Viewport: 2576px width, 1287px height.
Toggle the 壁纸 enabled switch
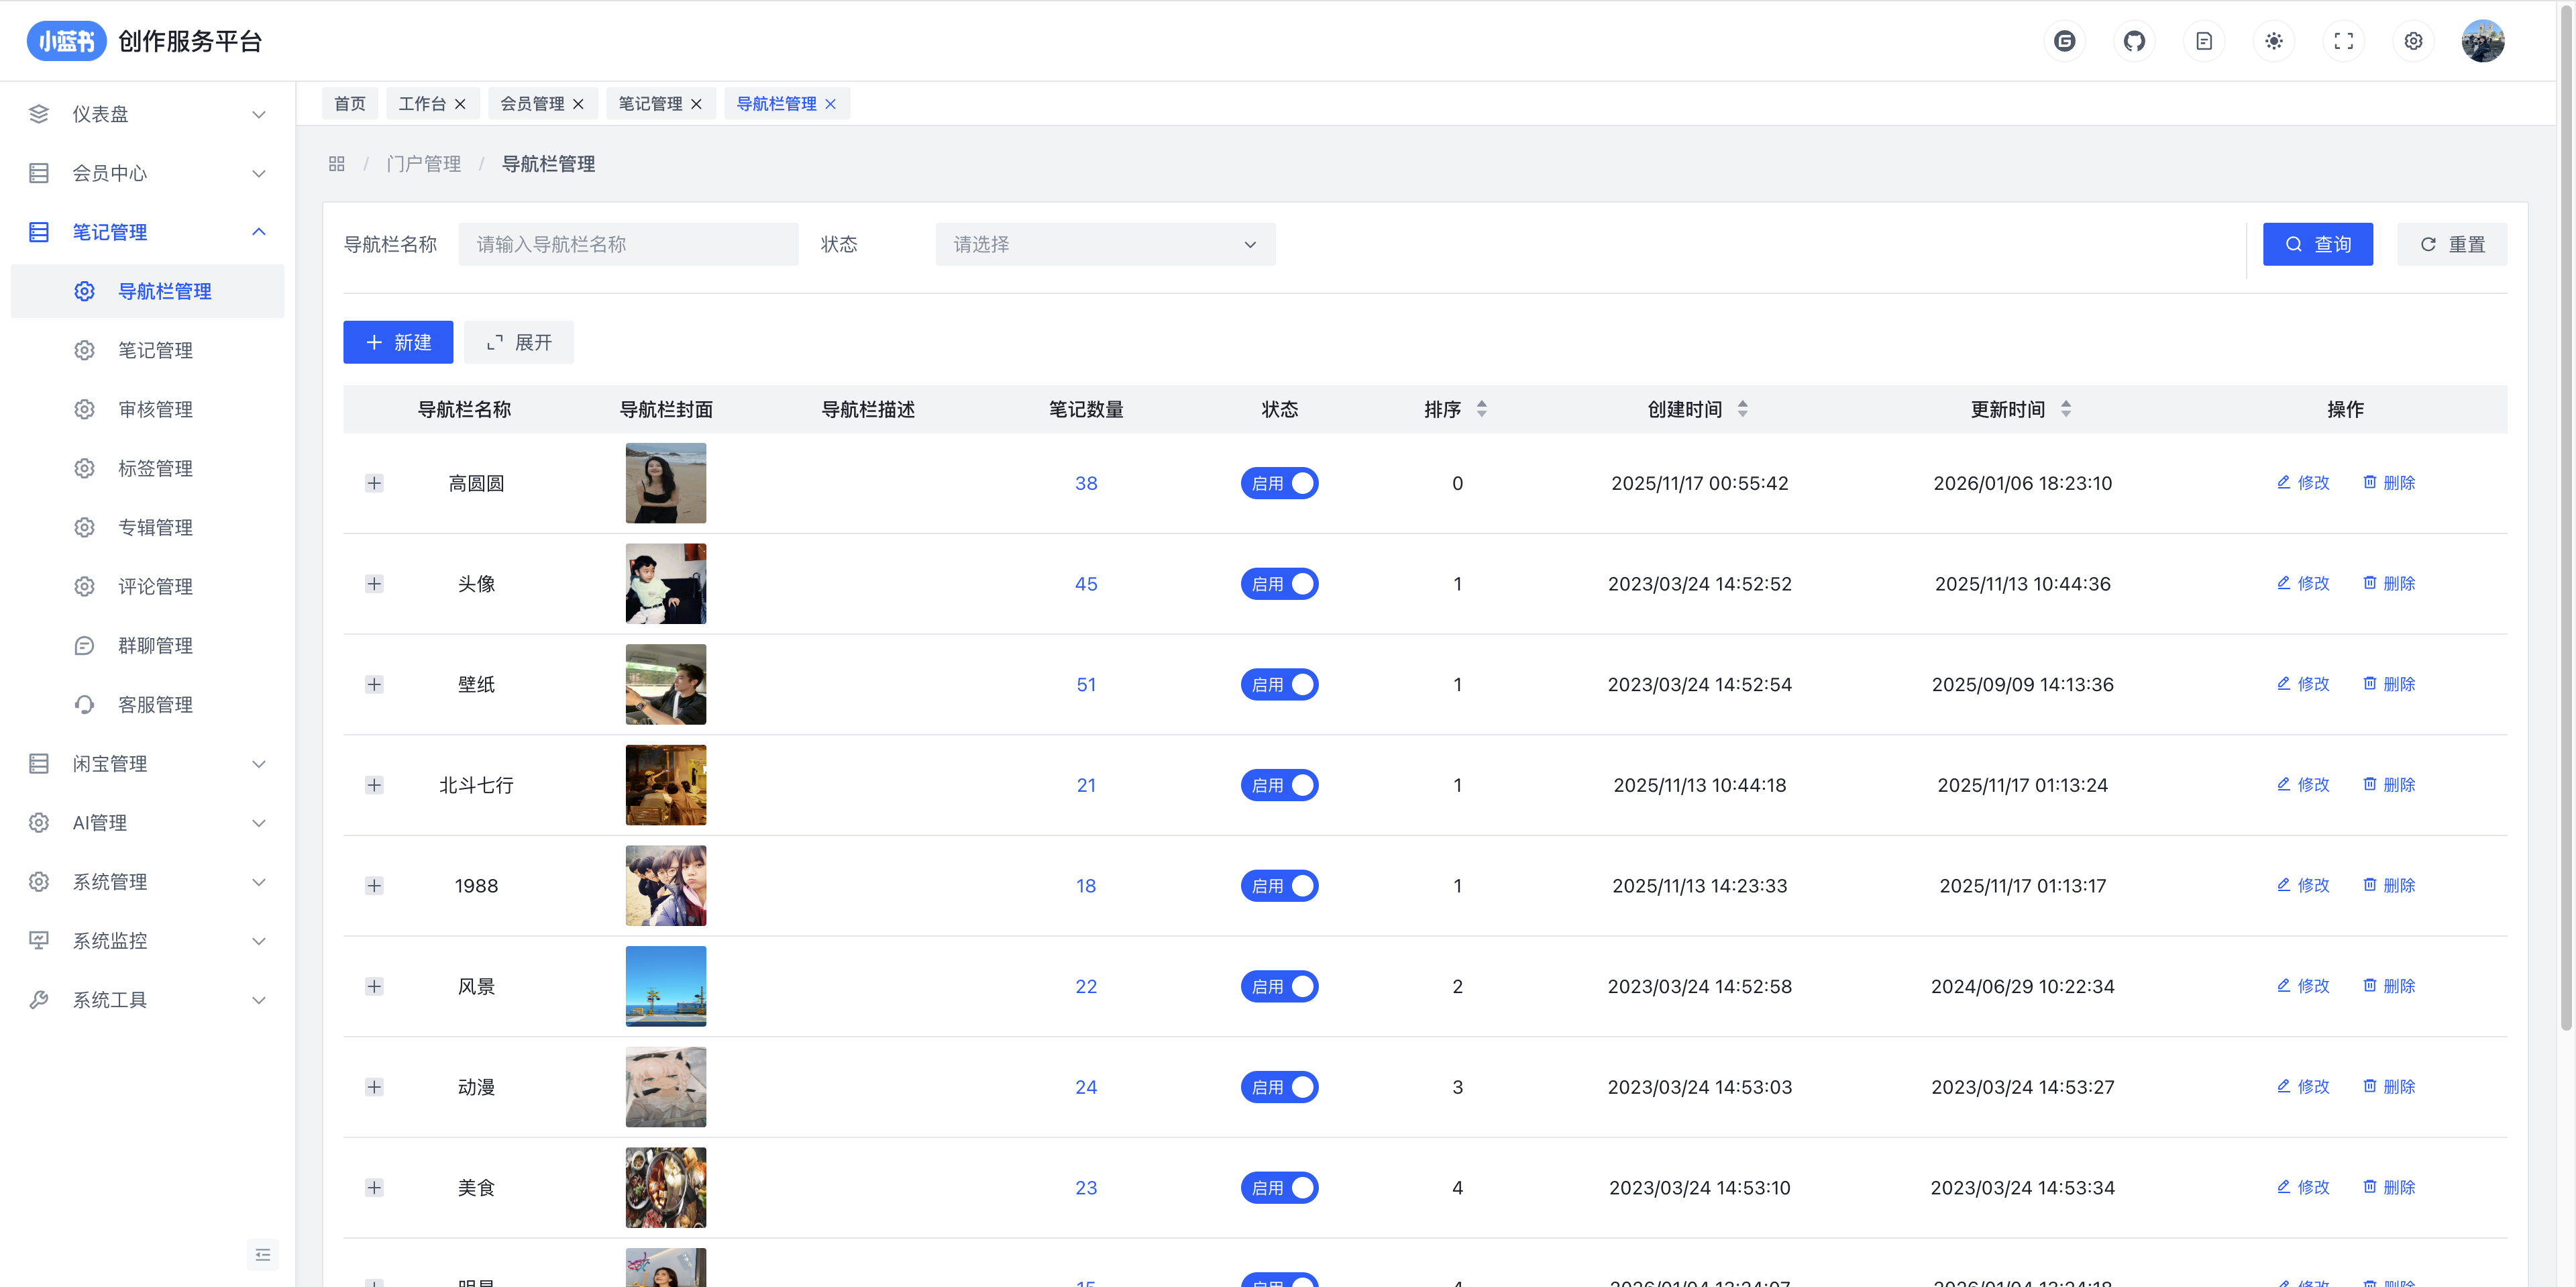click(1279, 684)
